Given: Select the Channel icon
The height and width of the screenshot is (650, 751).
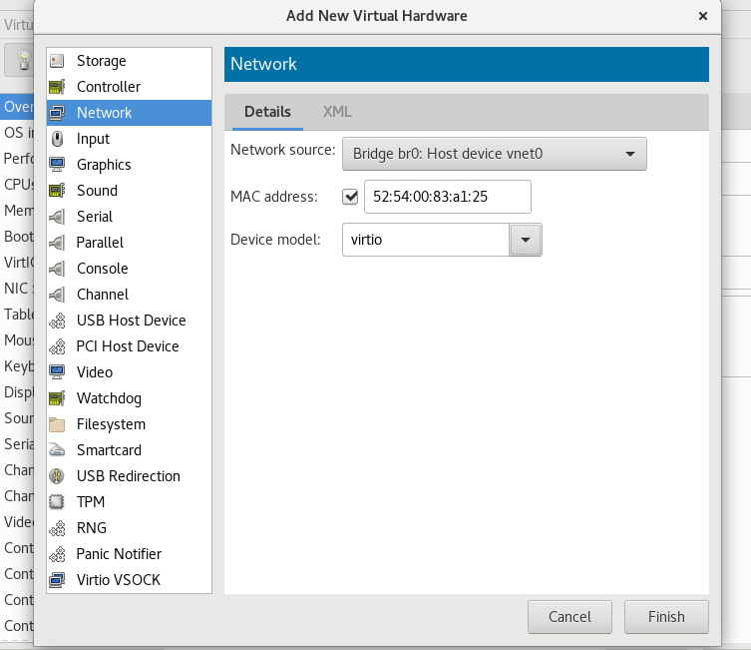Looking at the screenshot, I should point(57,295).
